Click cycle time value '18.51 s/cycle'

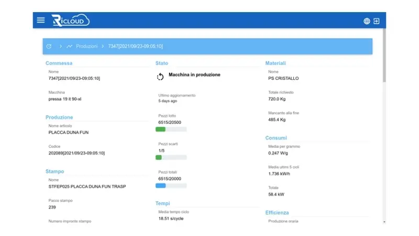click(x=171, y=219)
